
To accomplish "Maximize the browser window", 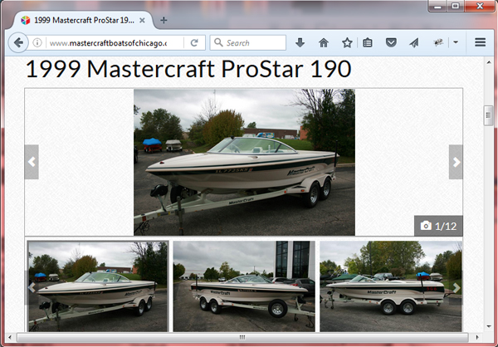I will (455, 6).
